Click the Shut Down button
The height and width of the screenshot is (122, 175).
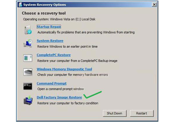pos(115,113)
